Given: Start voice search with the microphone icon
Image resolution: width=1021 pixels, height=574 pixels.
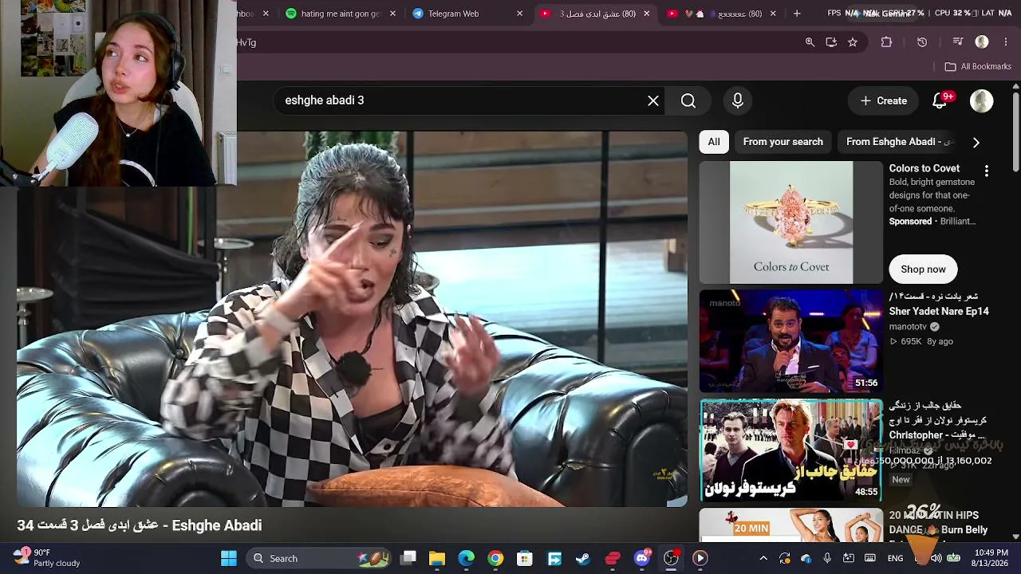Looking at the screenshot, I should coord(738,100).
